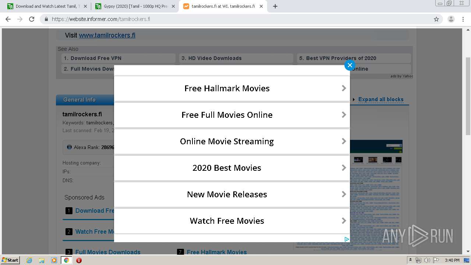This screenshot has height=265, width=471.
Task: Click the chevron on the Free Hallmark Movies row
Action: tap(344, 88)
